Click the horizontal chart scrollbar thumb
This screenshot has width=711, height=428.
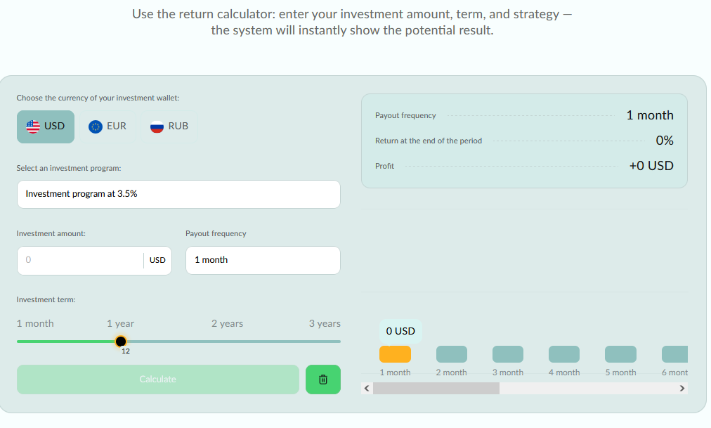[436, 388]
